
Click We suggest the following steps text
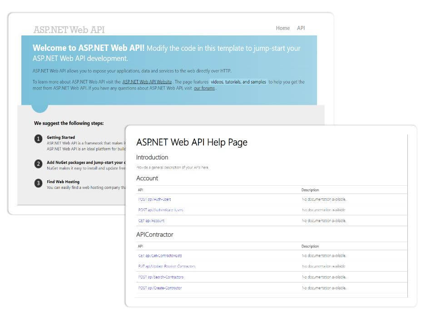[x=69, y=123]
